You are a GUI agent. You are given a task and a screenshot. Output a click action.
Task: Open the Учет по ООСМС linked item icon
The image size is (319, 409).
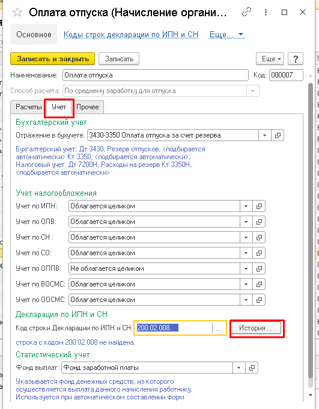[259, 300]
